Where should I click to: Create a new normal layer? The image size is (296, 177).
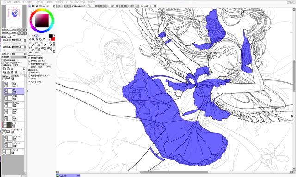tap(5, 69)
